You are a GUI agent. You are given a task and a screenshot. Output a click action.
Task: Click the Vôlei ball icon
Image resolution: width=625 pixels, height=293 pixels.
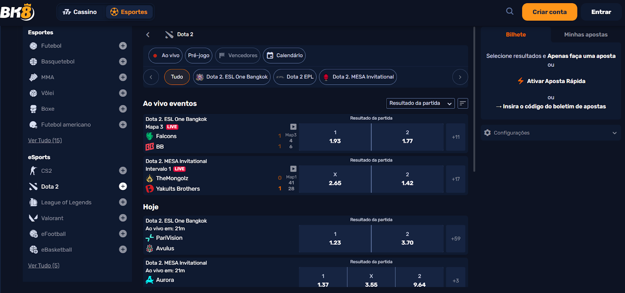click(33, 93)
